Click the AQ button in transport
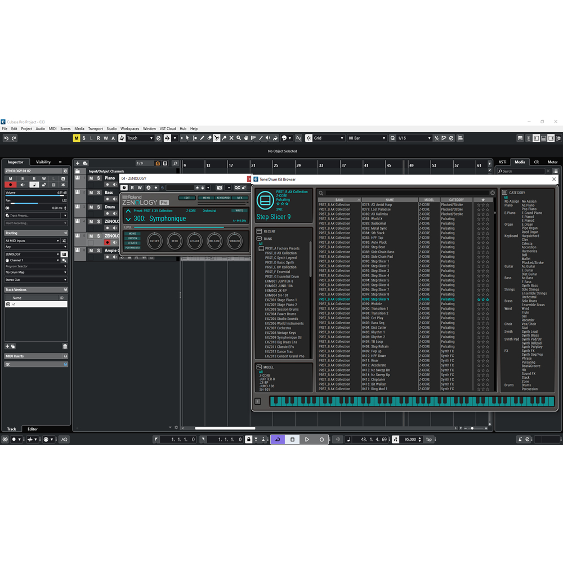The width and height of the screenshot is (563, 563). (x=64, y=440)
